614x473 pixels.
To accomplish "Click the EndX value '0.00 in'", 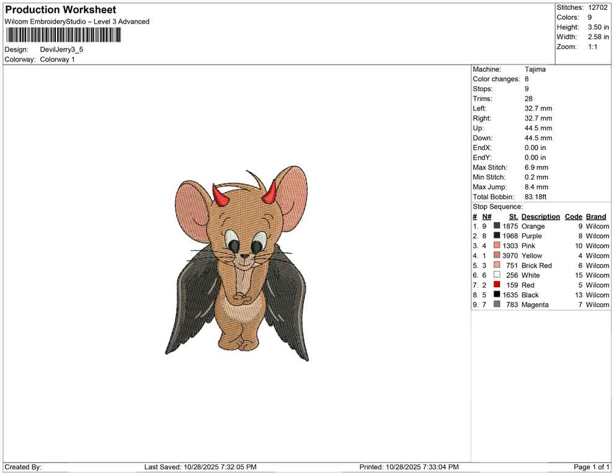I will 535,148.
